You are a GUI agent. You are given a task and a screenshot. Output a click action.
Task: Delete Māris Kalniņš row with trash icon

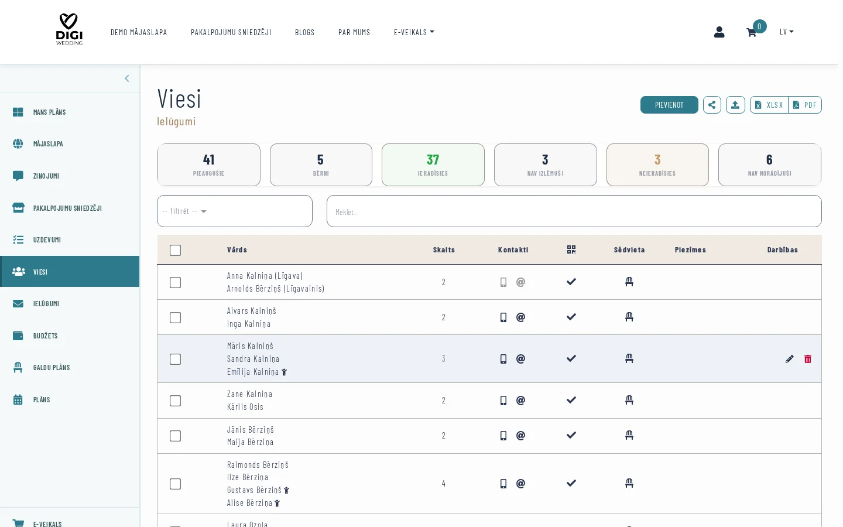[808, 359]
